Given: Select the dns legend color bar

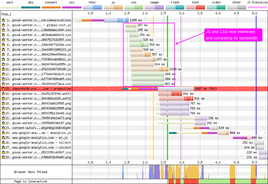Looking at the screenshot, I should click(x=31, y=7).
